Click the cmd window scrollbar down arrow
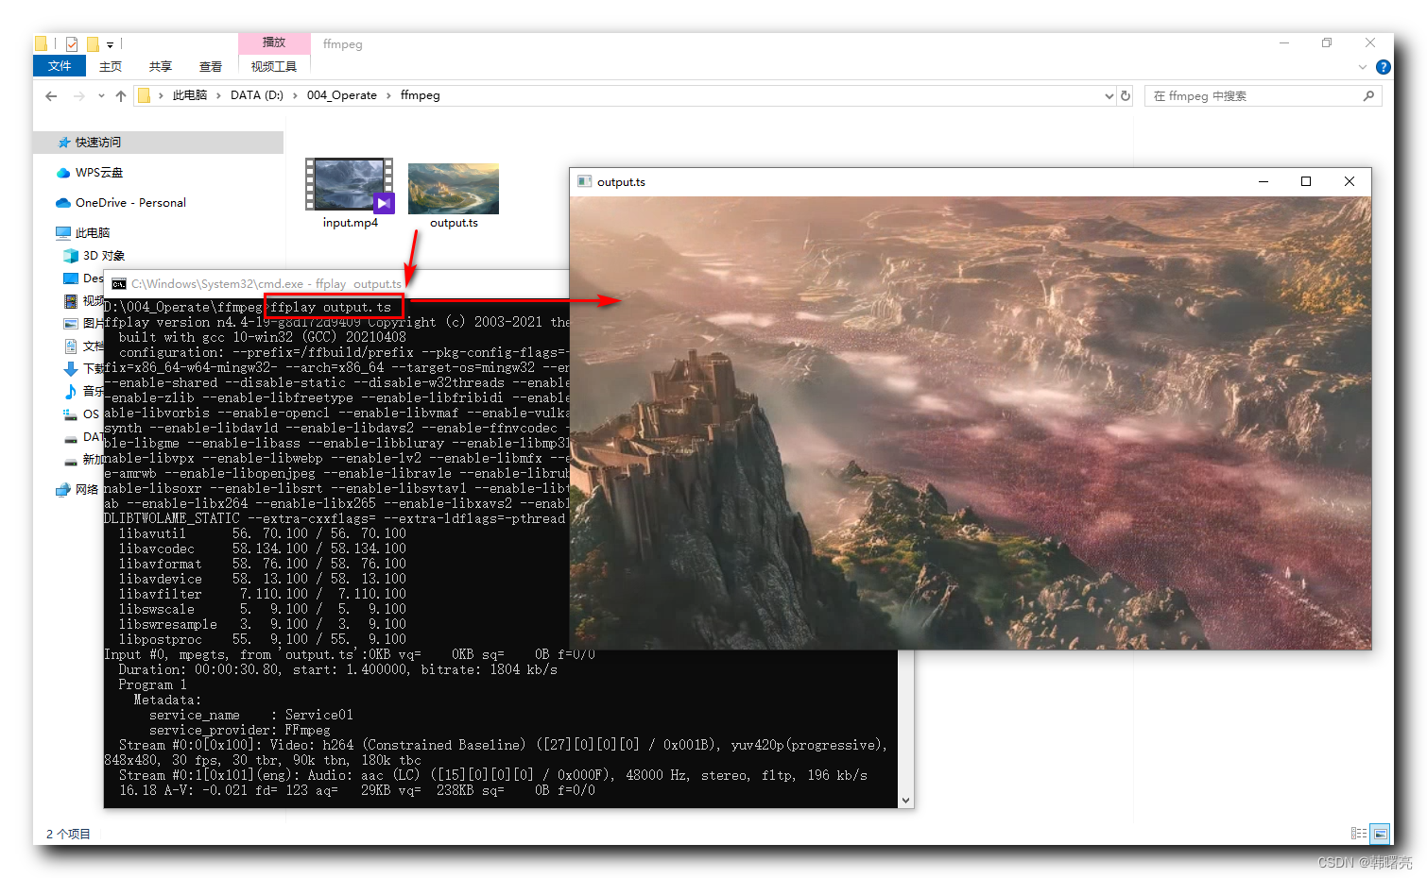The height and width of the screenshot is (878, 1427). pyautogui.click(x=905, y=801)
